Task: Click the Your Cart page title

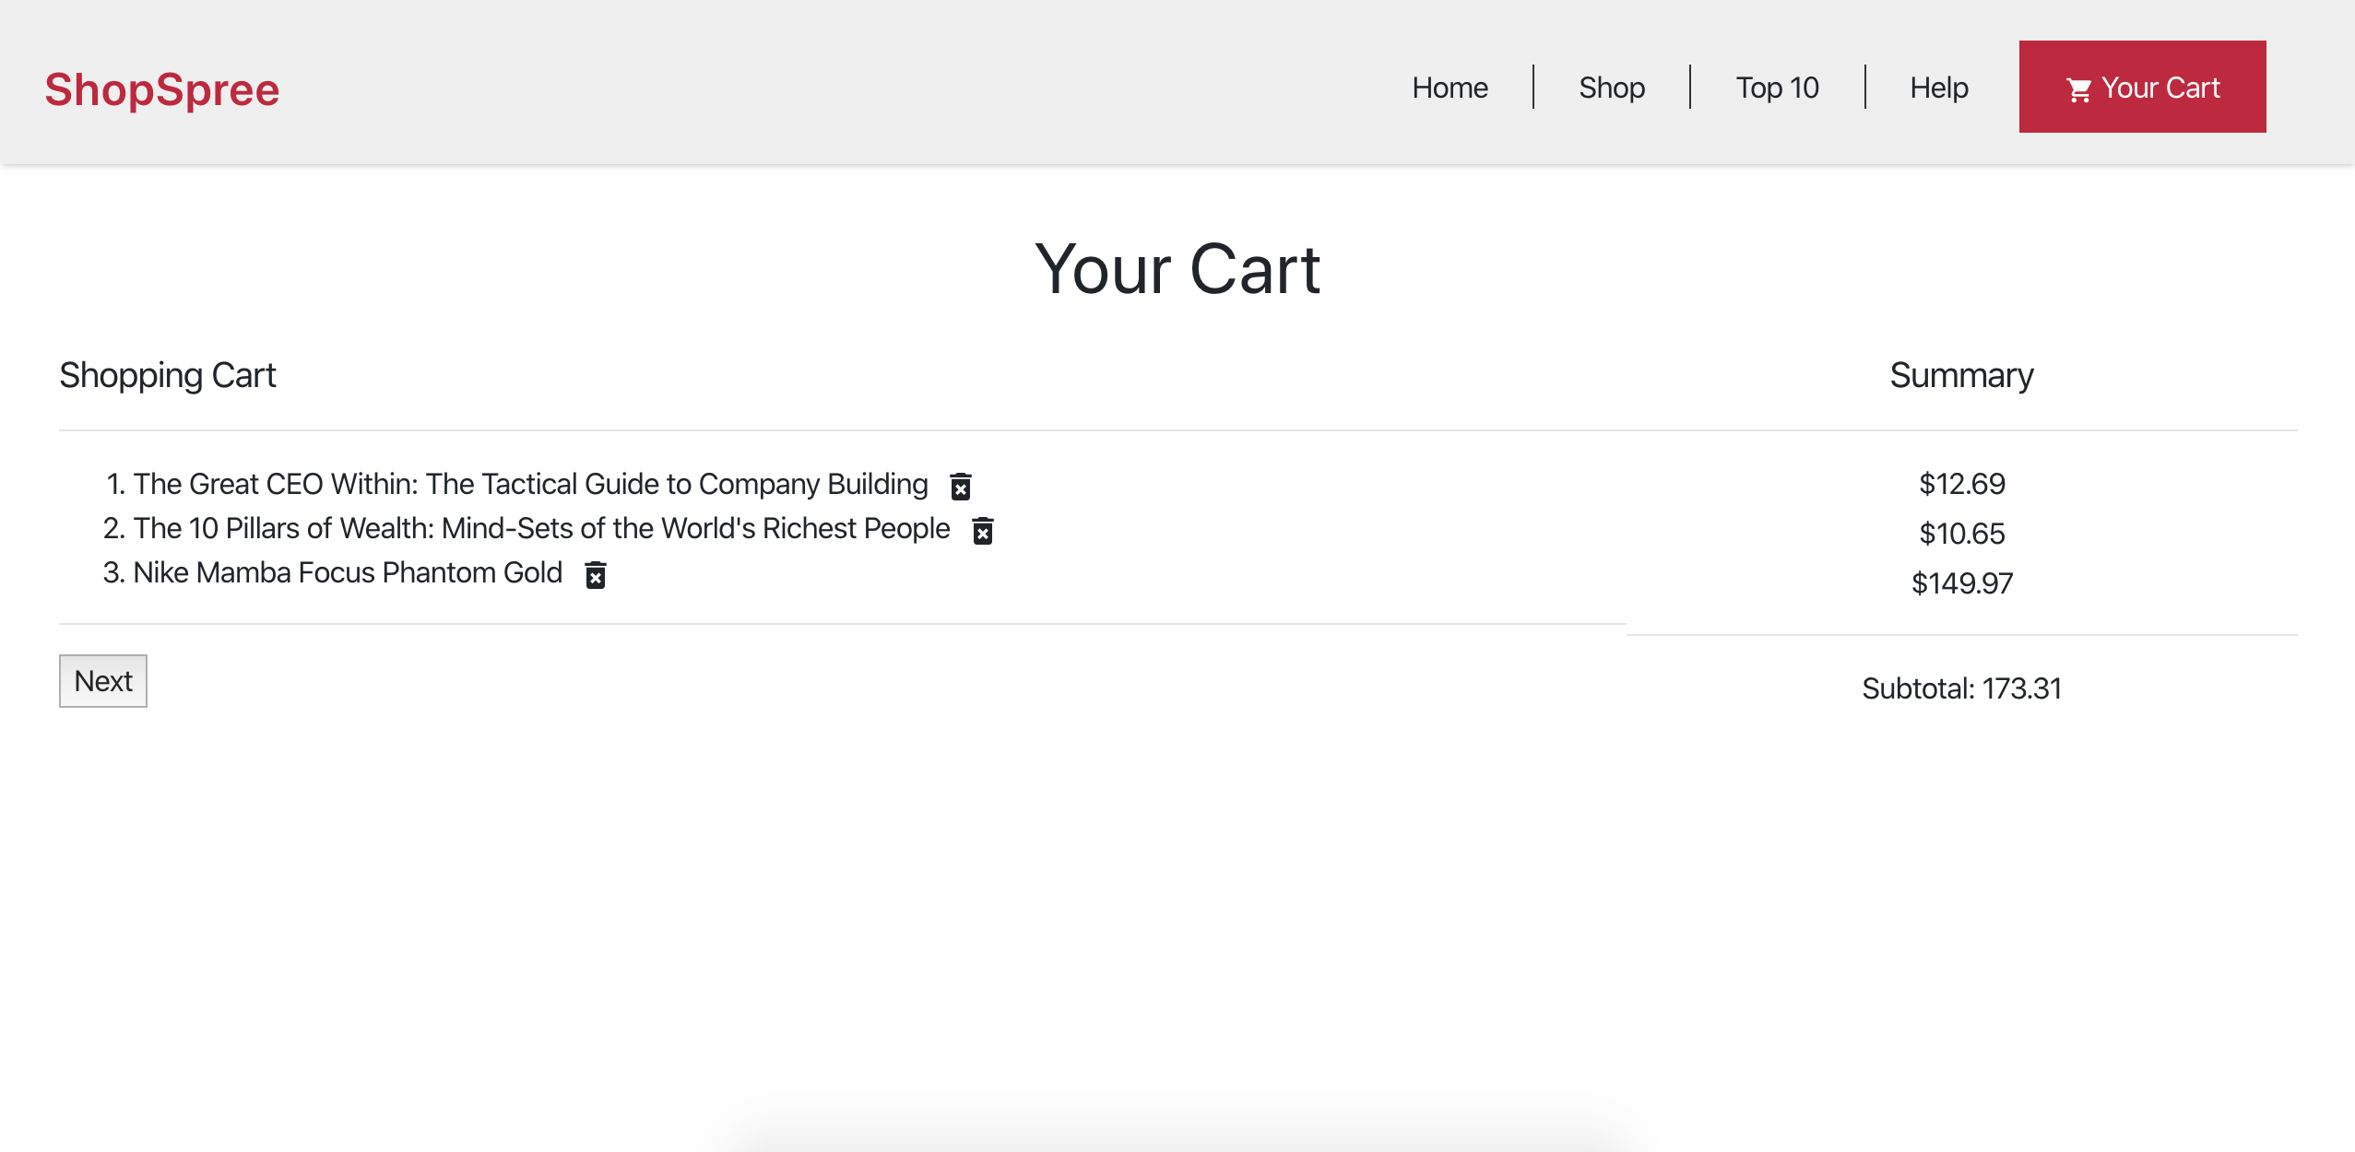Action: click(x=1177, y=269)
